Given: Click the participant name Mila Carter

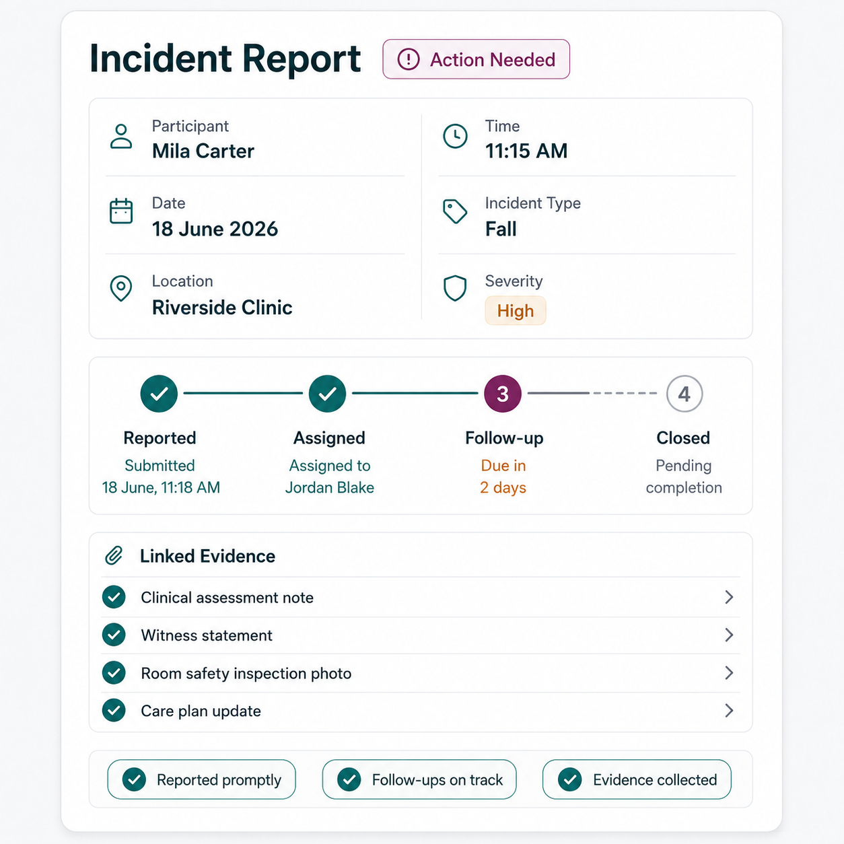Looking at the screenshot, I should pos(203,151).
